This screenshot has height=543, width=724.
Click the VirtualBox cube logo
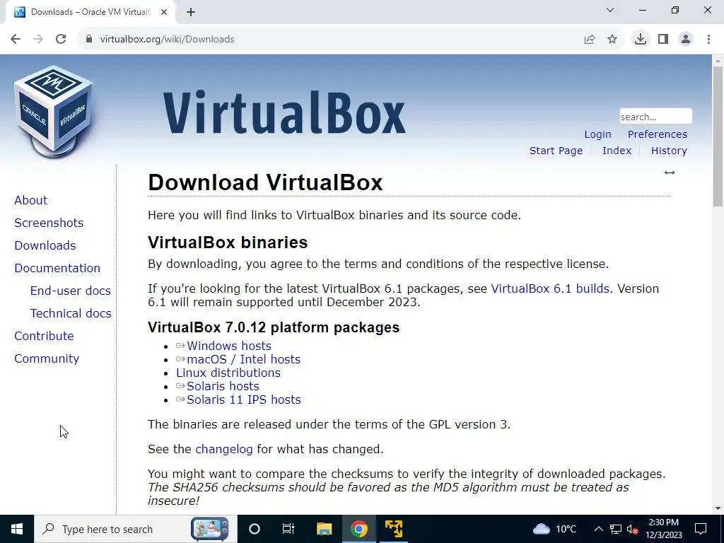pos(54,111)
